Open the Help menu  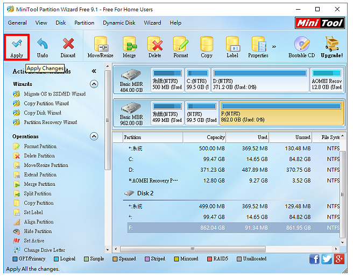pyautogui.click(x=175, y=23)
